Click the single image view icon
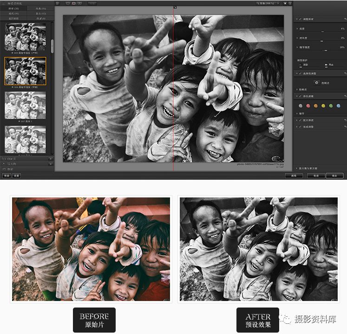The width and height of the screenshot is (347, 334). coord(67,3)
